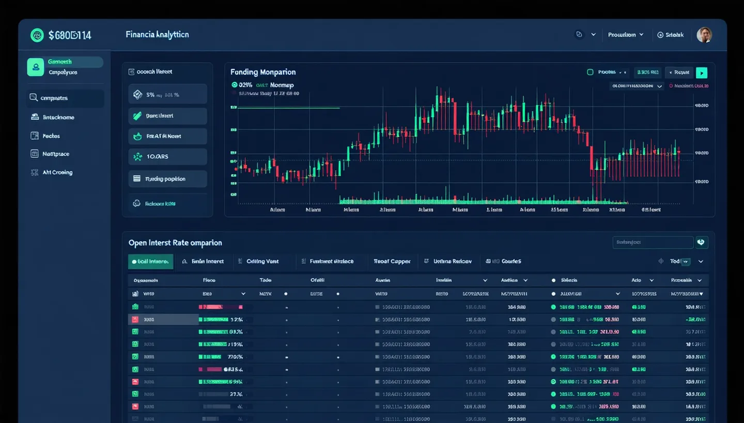Image resolution: width=744 pixels, height=423 pixels.
Task: Click the button left of Report
Action: click(648, 73)
